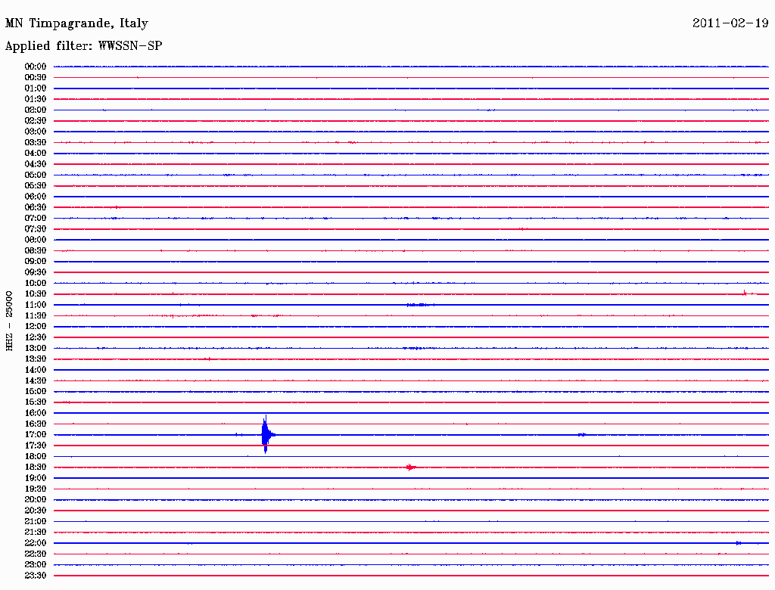775x590 pixels.
Task: Click the 01:00 time label
Action: coord(36,88)
